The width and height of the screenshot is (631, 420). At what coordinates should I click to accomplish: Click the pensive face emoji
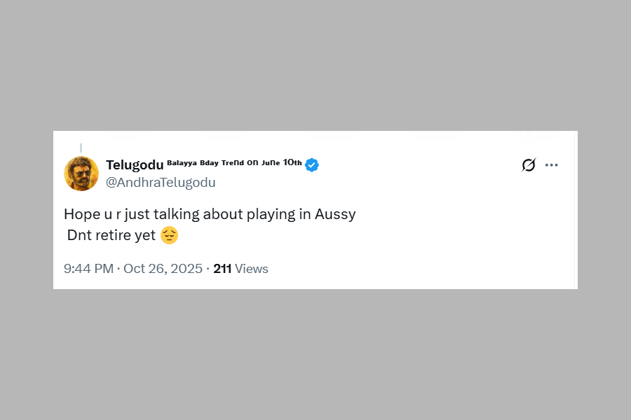pyautogui.click(x=169, y=235)
